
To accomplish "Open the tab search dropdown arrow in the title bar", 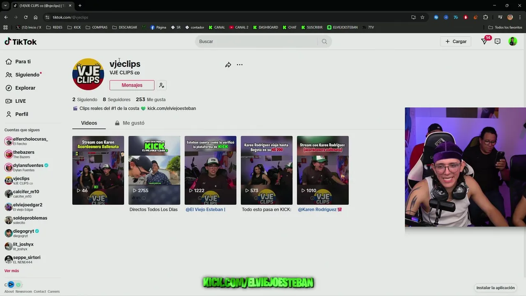I will pyautogui.click(x=5, y=5).
